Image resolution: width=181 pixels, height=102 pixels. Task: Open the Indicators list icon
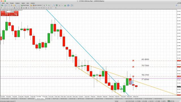click(65, 5)
